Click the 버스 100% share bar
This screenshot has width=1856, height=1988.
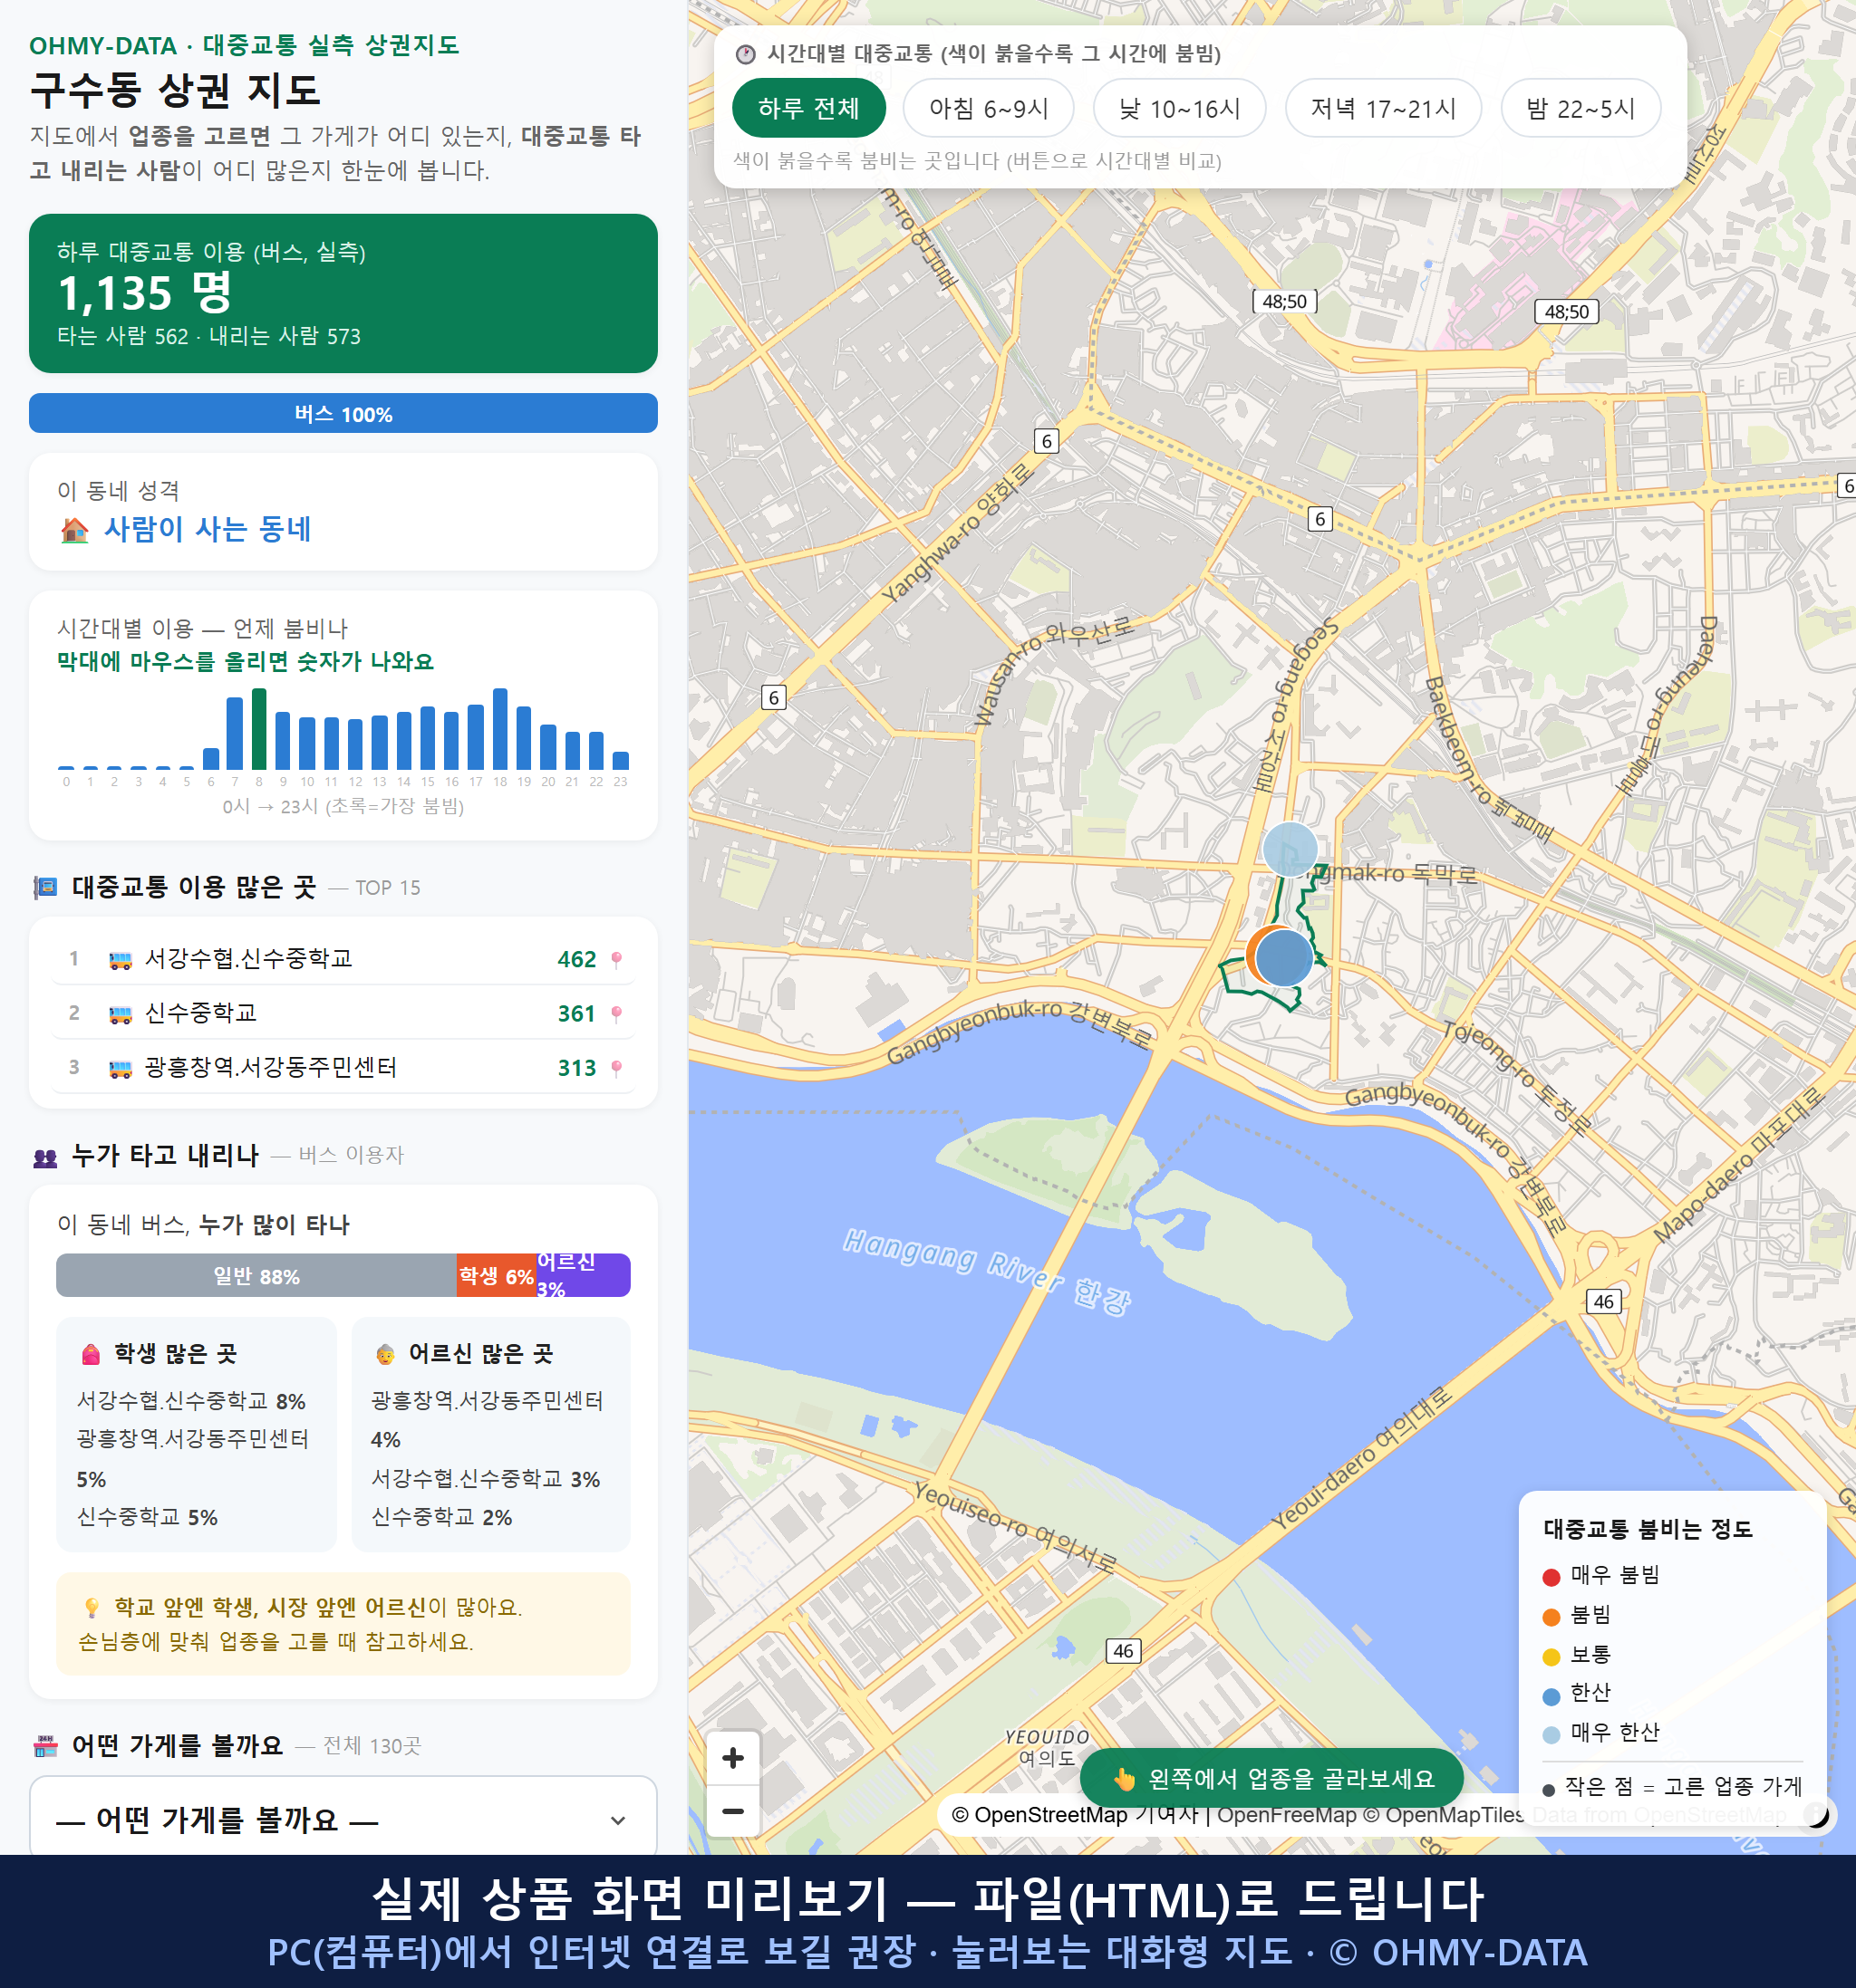pyautogui.click(x=343, y=413)
